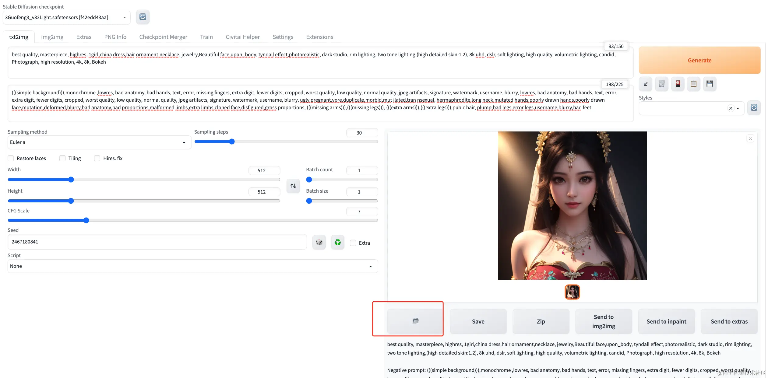Click the dice icon to randomize seed
Viewport: 768px width, 378px height.
[x=319, y=243]
